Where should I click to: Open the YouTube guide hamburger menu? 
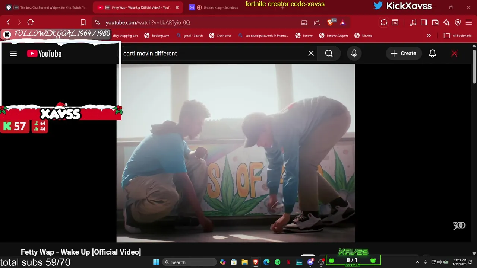13,53
